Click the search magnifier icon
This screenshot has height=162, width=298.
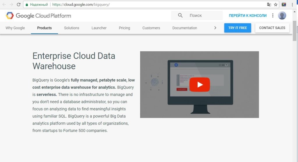pyautogui.click(x=180, y=15)
